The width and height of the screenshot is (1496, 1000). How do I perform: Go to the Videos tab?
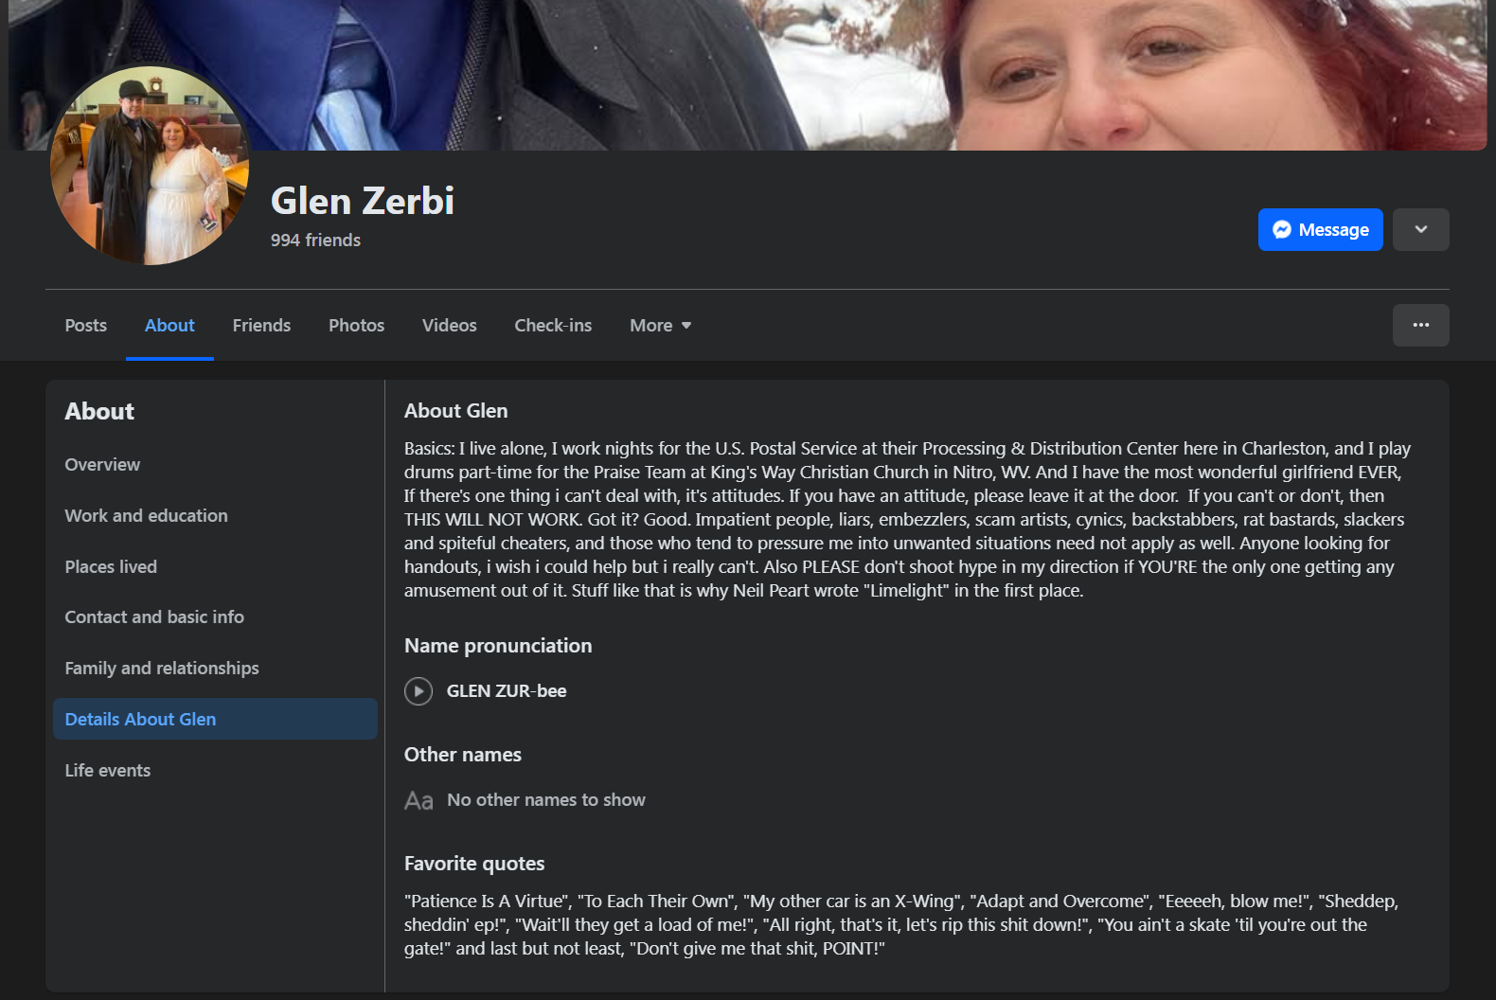pos(449,326)
